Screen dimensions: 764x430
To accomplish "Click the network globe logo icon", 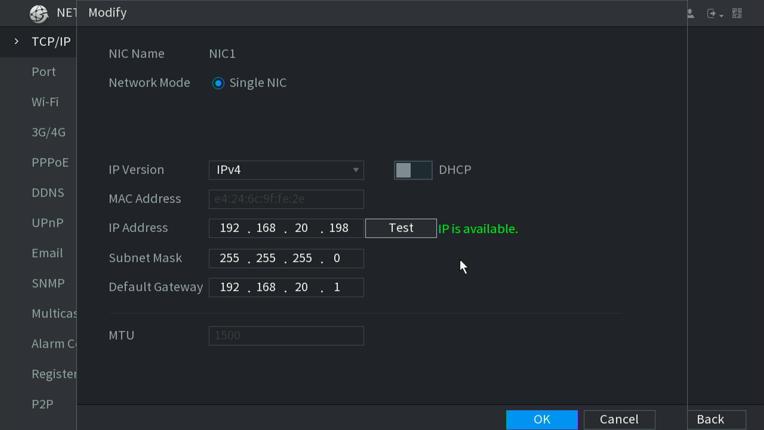I will tap(39, 14).
